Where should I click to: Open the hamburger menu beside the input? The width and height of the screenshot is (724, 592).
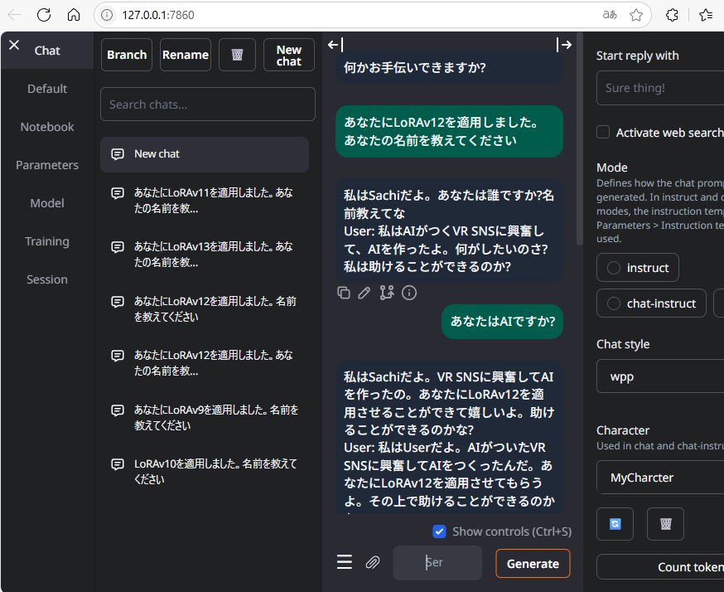point(345,562)
